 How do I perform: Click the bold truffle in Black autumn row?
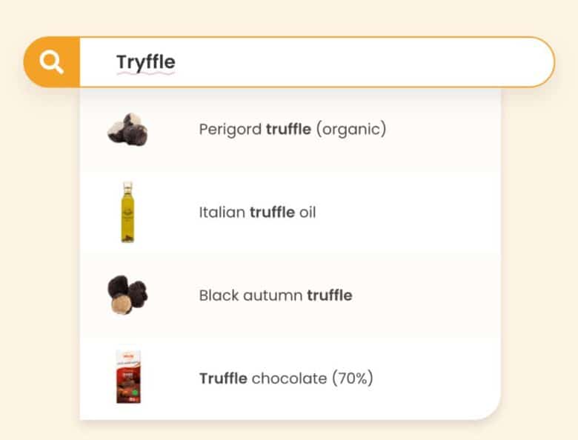329,296
